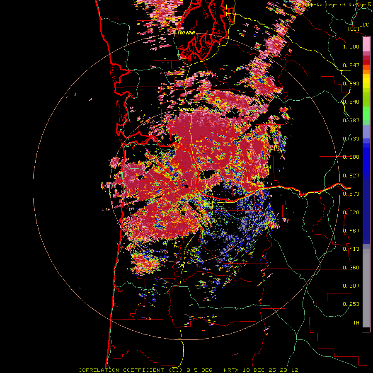Click the 0.947 color scale label
The height and width of the screenshot is (373, 373).
tap(351, 65)
